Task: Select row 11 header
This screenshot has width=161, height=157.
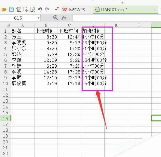Action: tap(5, 89)
